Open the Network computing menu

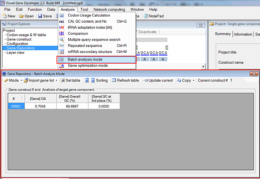(x=109, y=9)
